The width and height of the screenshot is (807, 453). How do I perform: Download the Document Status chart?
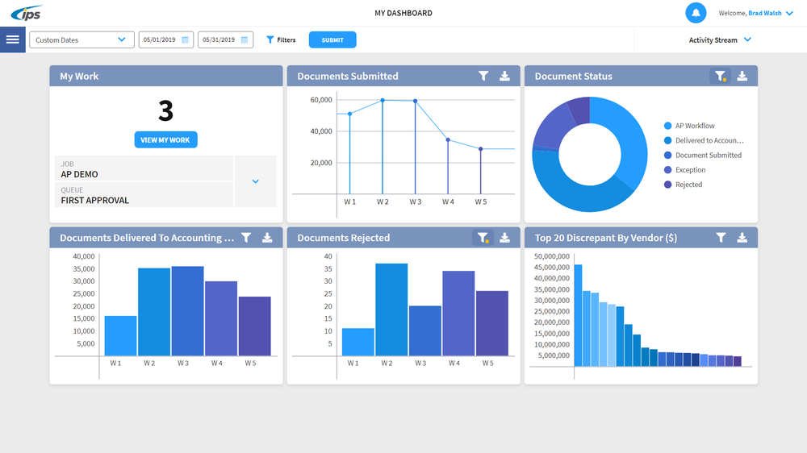coord(742,76)
